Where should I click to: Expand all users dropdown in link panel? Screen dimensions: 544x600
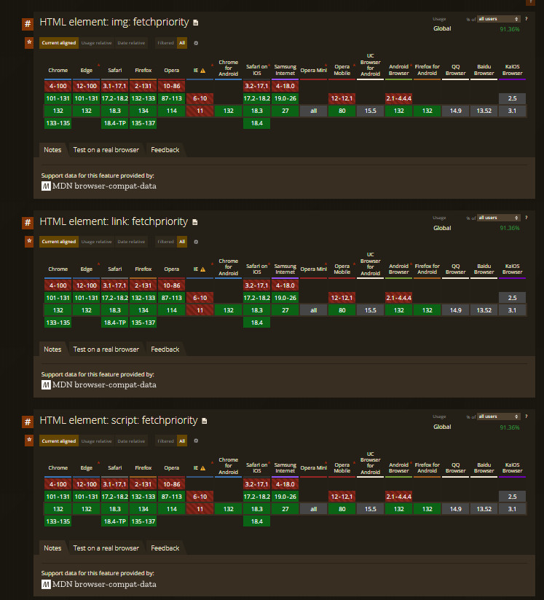(498, 218)
